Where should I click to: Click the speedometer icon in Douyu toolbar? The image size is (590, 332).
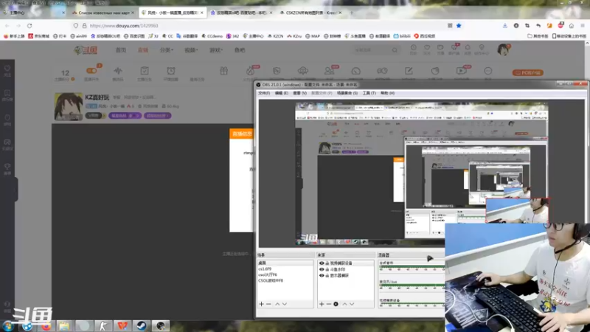coord(356,71)
